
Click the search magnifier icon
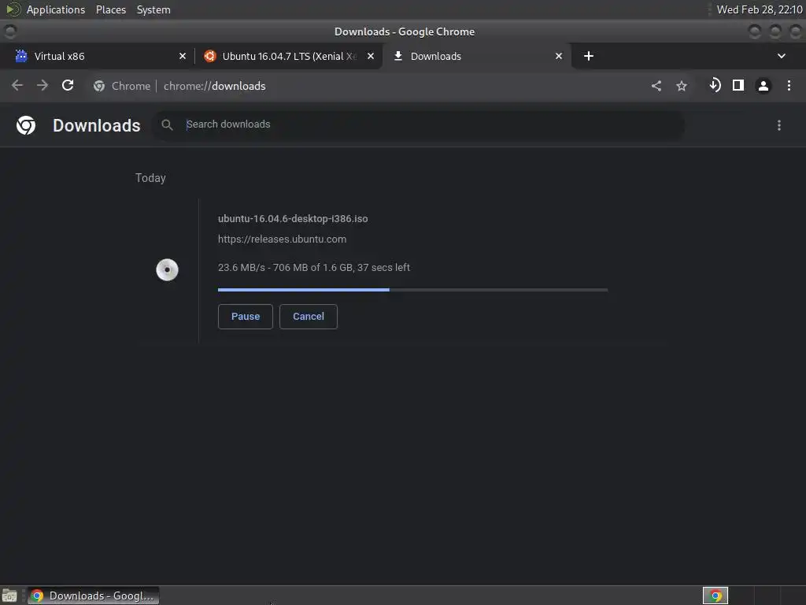coord(167,124)
